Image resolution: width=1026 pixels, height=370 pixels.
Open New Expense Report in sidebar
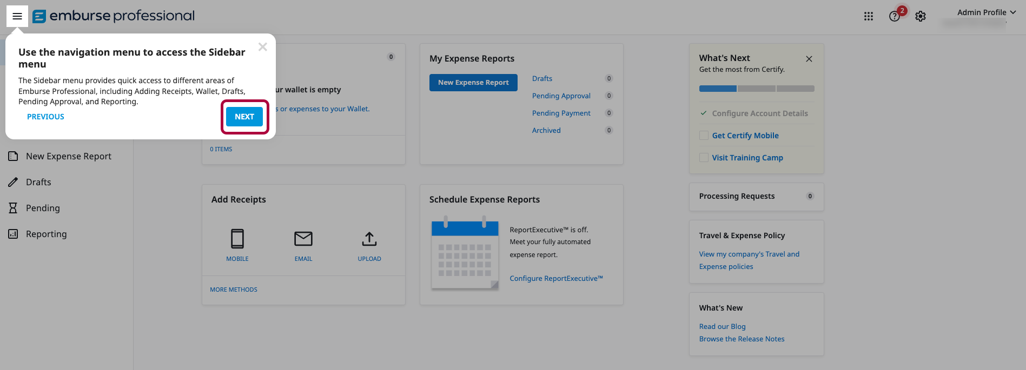69,156
